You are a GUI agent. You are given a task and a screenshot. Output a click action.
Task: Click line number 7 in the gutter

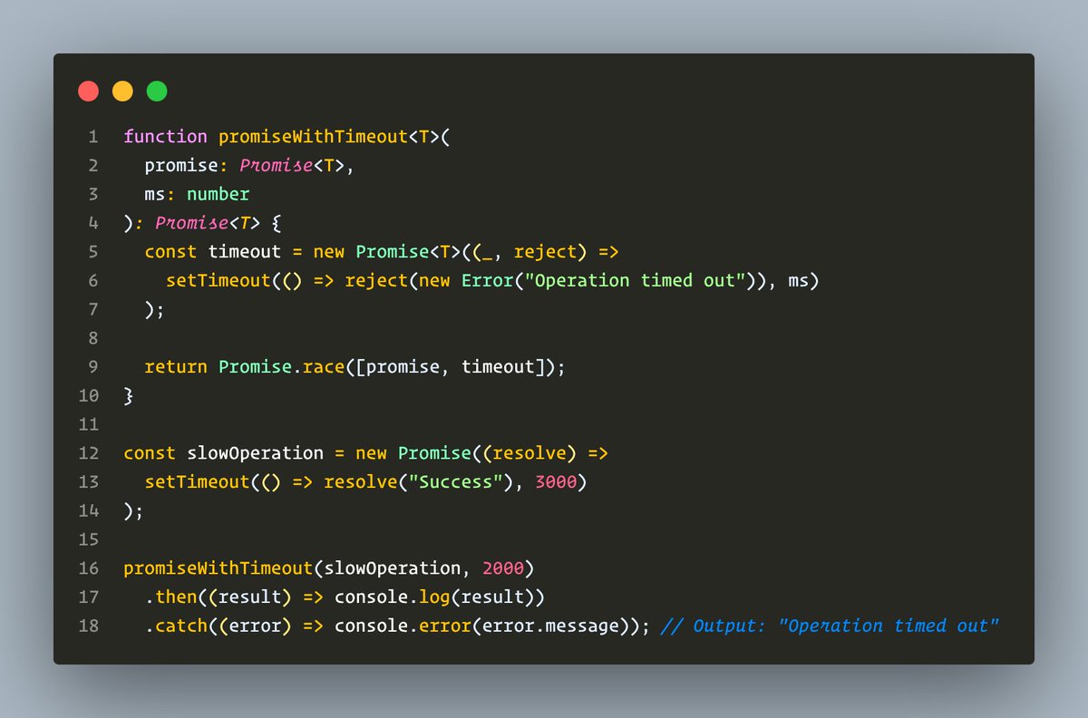[x=92, y=310]
